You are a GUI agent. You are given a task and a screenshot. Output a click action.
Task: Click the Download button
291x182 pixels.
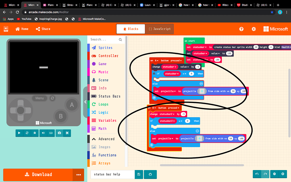point(38,174)
